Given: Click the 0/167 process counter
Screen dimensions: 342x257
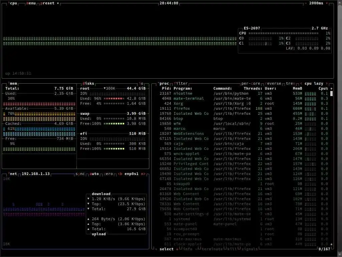Looking at the screenshot, I should point(324,249).
